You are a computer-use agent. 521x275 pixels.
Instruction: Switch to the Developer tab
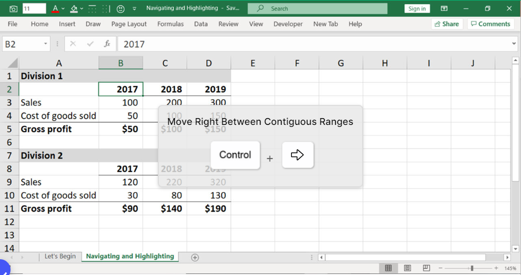click(288, 24)
